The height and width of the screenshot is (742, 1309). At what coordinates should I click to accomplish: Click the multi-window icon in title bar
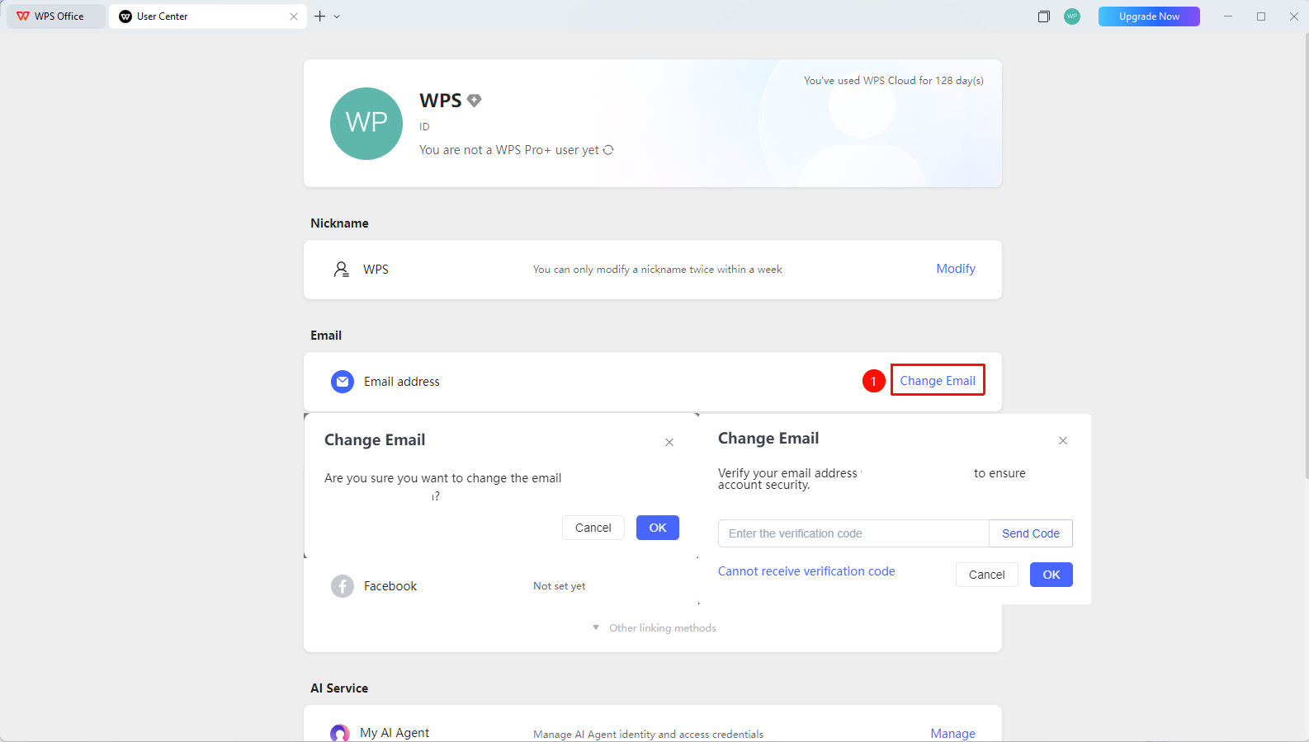[x=1044, y=16]
